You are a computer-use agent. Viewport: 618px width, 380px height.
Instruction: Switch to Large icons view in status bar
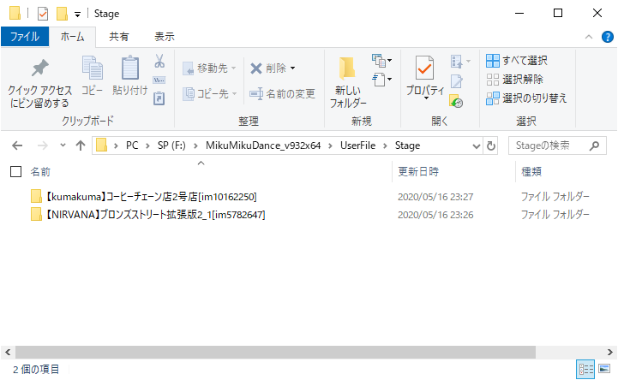click(603, 370)
